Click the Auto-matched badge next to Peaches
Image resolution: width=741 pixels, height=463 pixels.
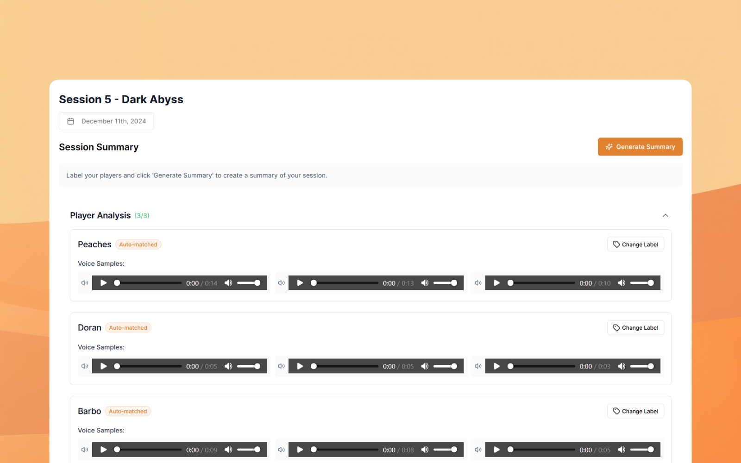tap(138, 244)
